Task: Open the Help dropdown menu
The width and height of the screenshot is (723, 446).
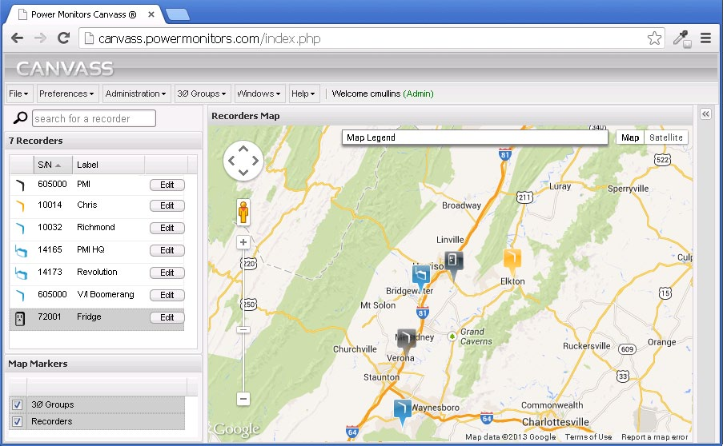Action: (x=303, y=94)
